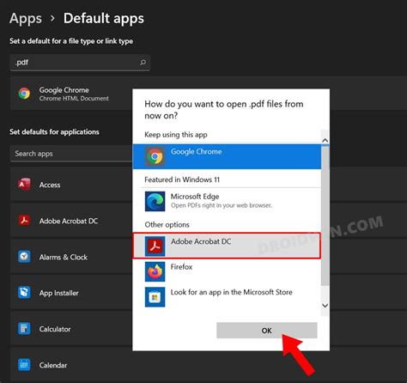The image size is (407, 383).
Task: Click "Open PDFs right in your web browser."
Action: tap(222, 205)
